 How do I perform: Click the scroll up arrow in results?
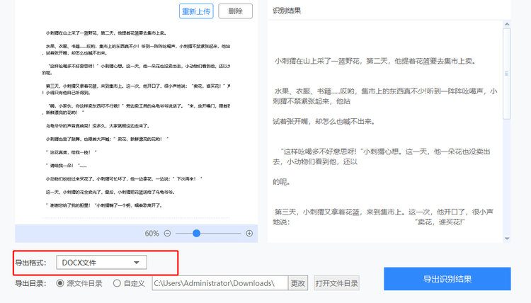[507, 24]
